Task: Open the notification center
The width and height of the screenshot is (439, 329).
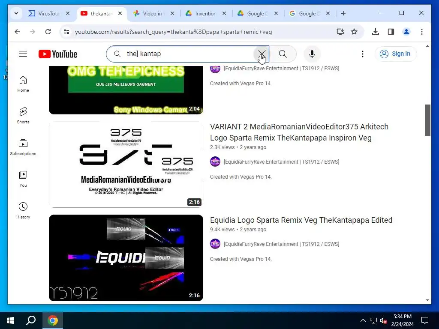Action: [x=425, y=320]
